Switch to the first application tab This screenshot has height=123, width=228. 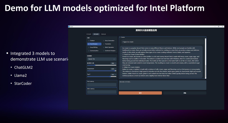click(89, 34)
